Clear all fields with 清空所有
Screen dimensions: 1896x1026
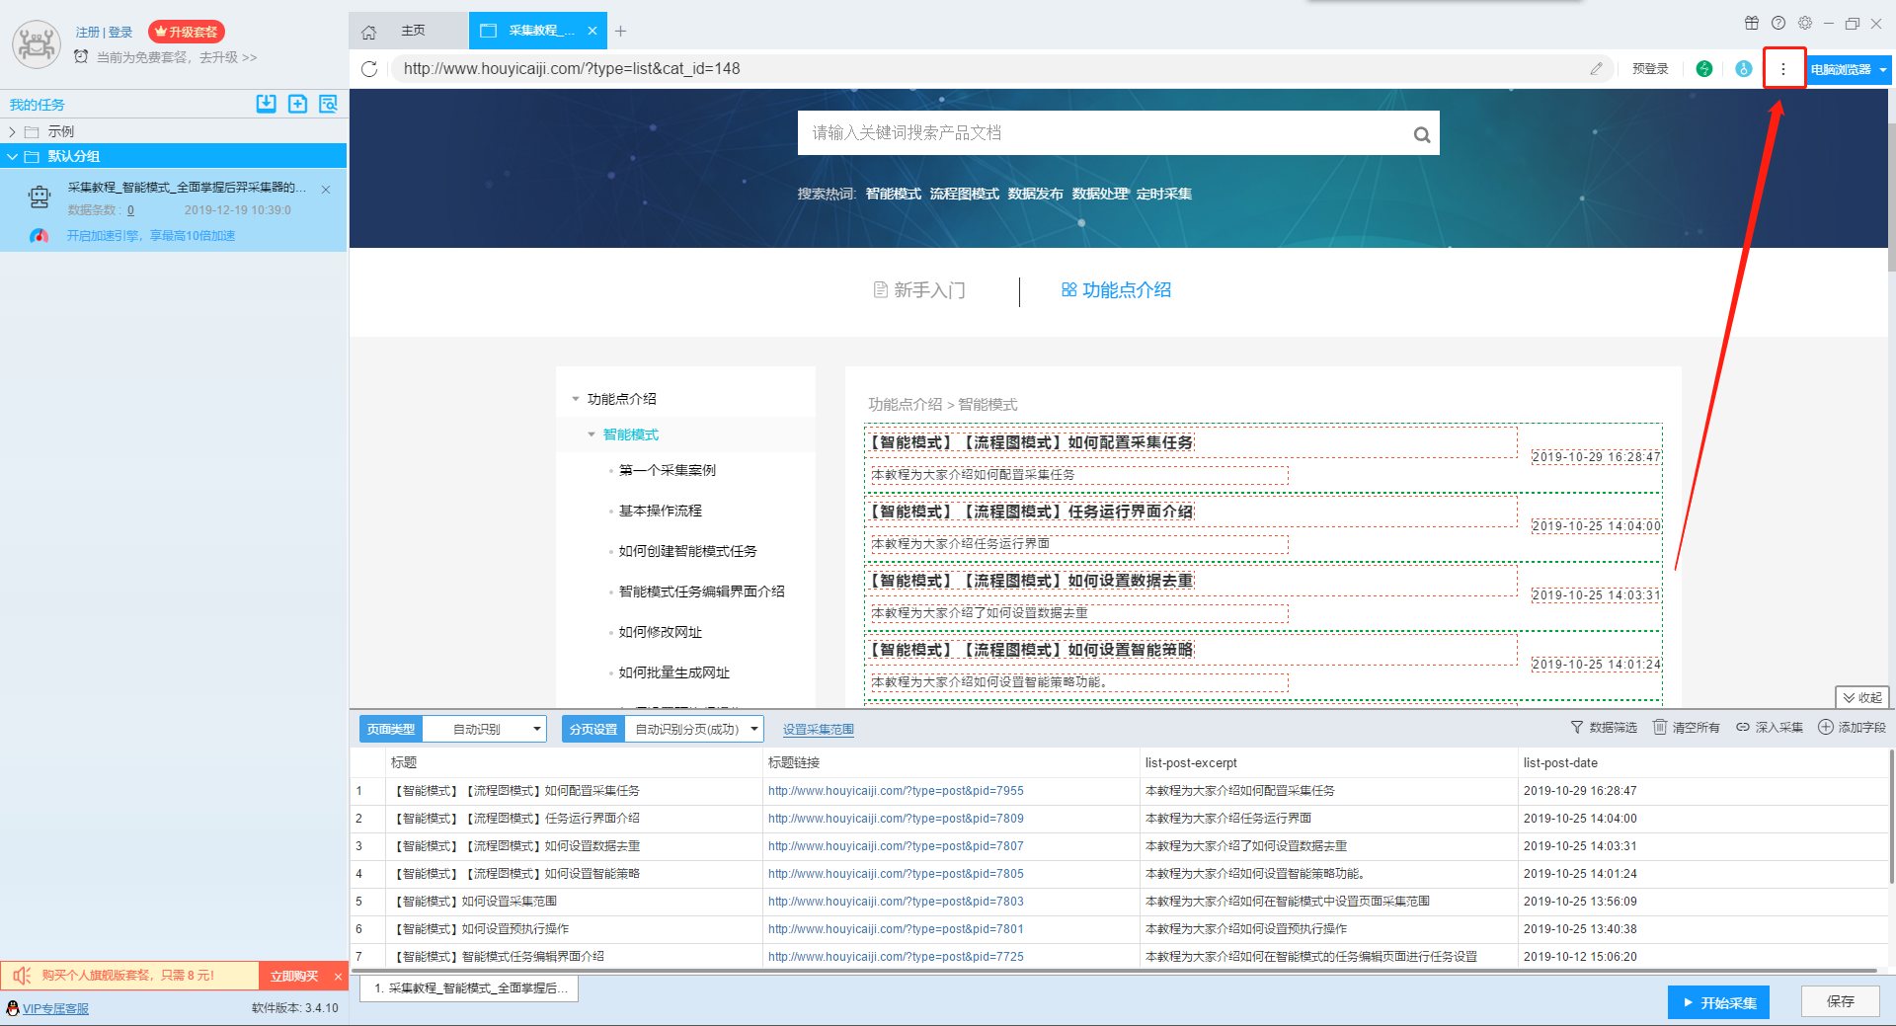click(x=1687, y=728)
